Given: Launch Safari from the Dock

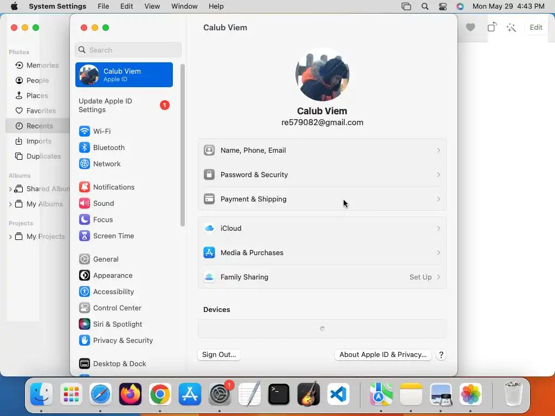Looking at the screenshot, I should tap(100, 394).
